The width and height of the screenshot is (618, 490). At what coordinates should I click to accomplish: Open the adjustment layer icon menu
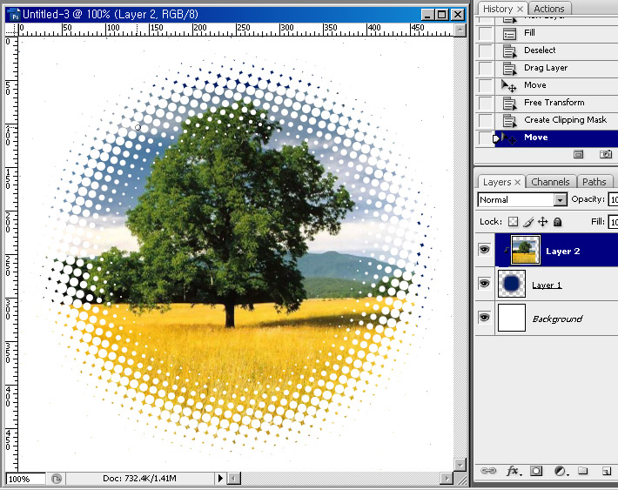pos(560,471)
